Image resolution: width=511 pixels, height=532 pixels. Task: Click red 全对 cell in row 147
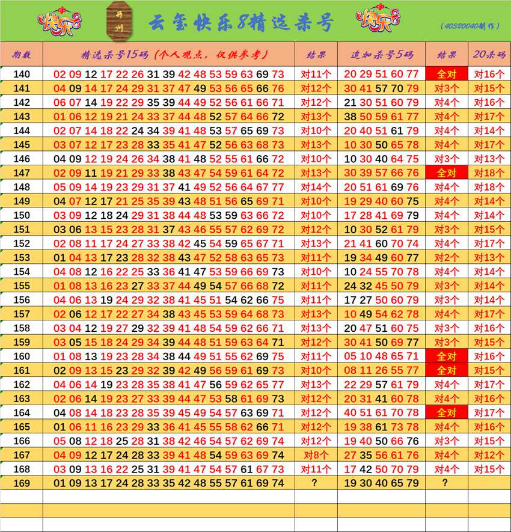click(x=447, y=173)
